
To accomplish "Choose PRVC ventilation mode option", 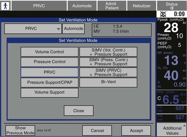I will pyautogui.click(x=49, y=72).
